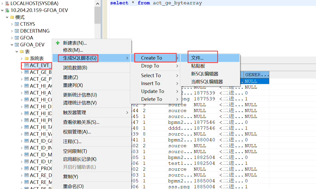Click the CTISYS schema icon
316x189 pixels.
point(17,24)
